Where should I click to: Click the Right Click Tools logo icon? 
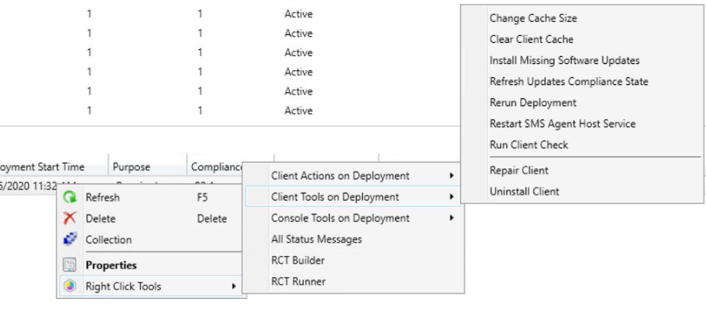click(x=70, y=286)
